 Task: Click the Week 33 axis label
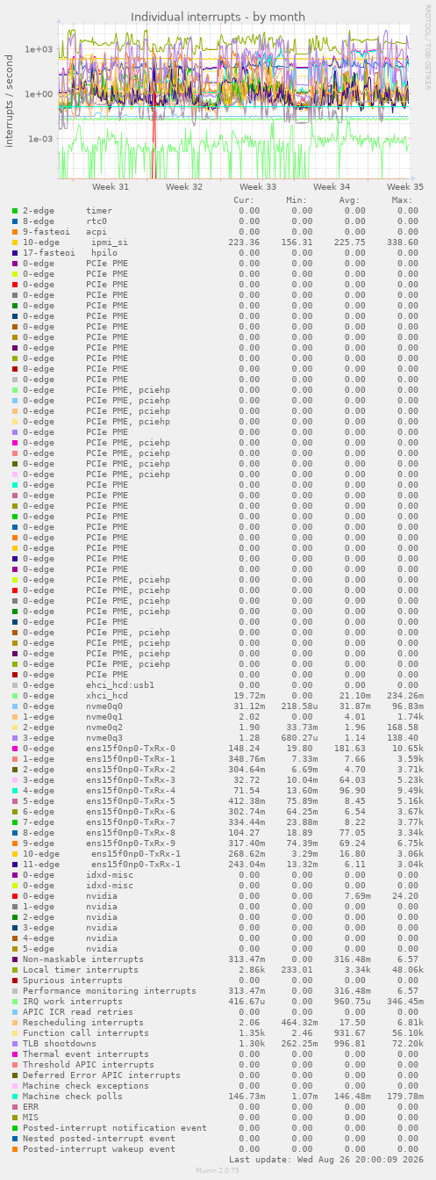click(x=258, y=187)
